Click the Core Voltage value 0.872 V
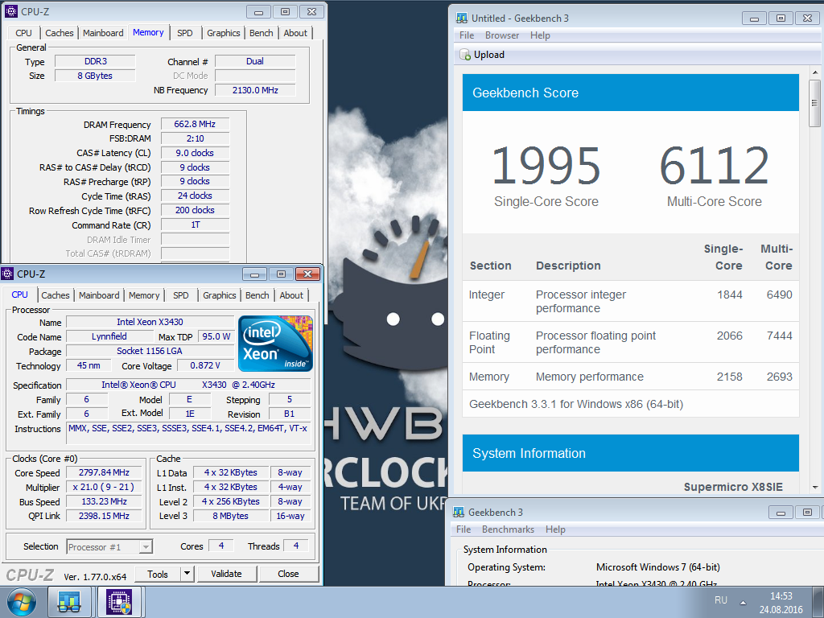The height and width of the screenshot is (618, 824). tap(205, 365)
